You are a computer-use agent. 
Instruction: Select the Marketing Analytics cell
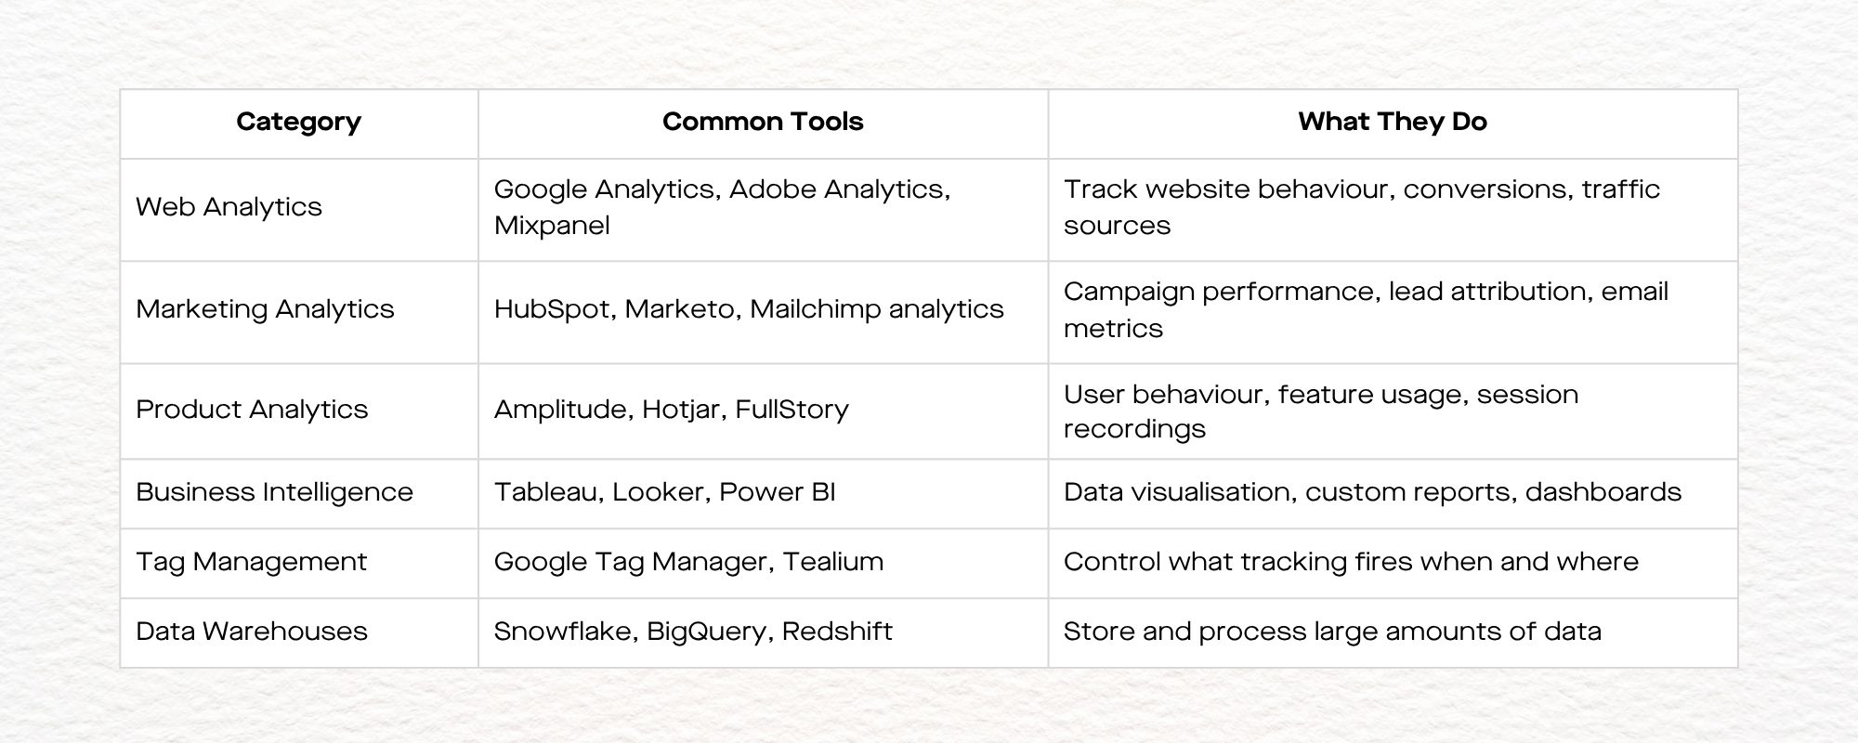265,309
